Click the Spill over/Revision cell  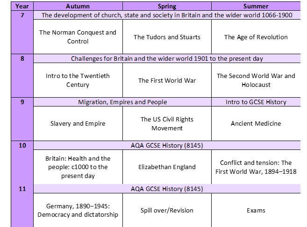point(167,210)
